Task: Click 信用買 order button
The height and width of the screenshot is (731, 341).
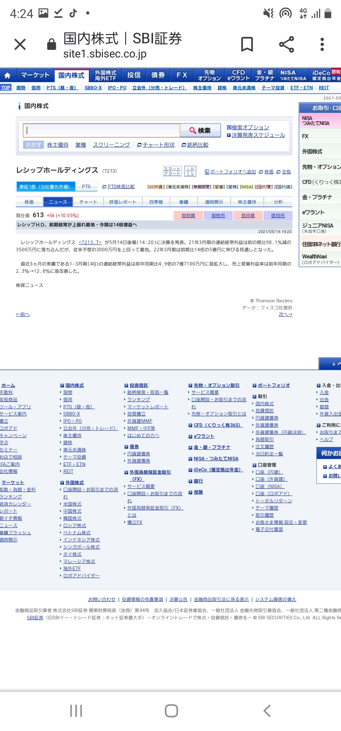Action: [x=248, y=216]
